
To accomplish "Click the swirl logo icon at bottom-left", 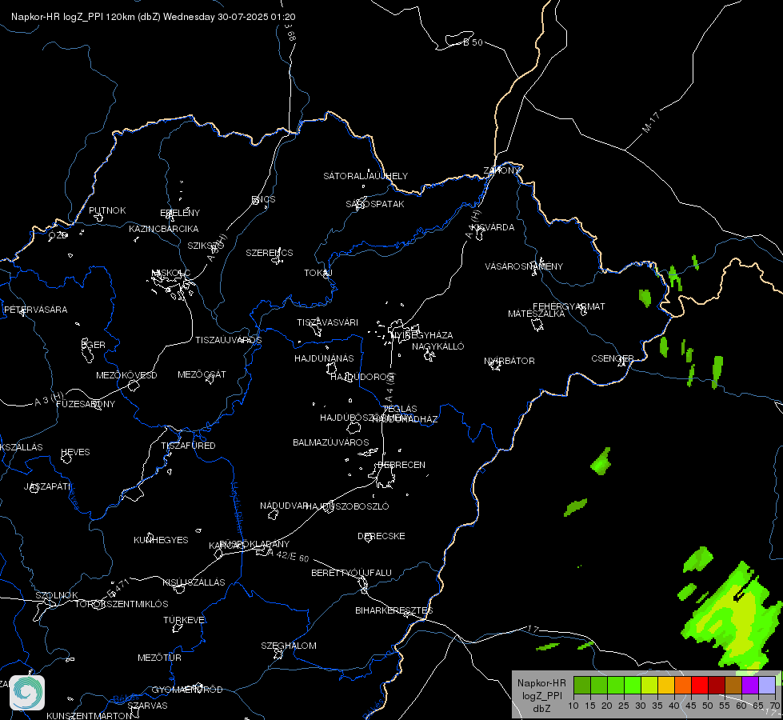I will 27,693.
